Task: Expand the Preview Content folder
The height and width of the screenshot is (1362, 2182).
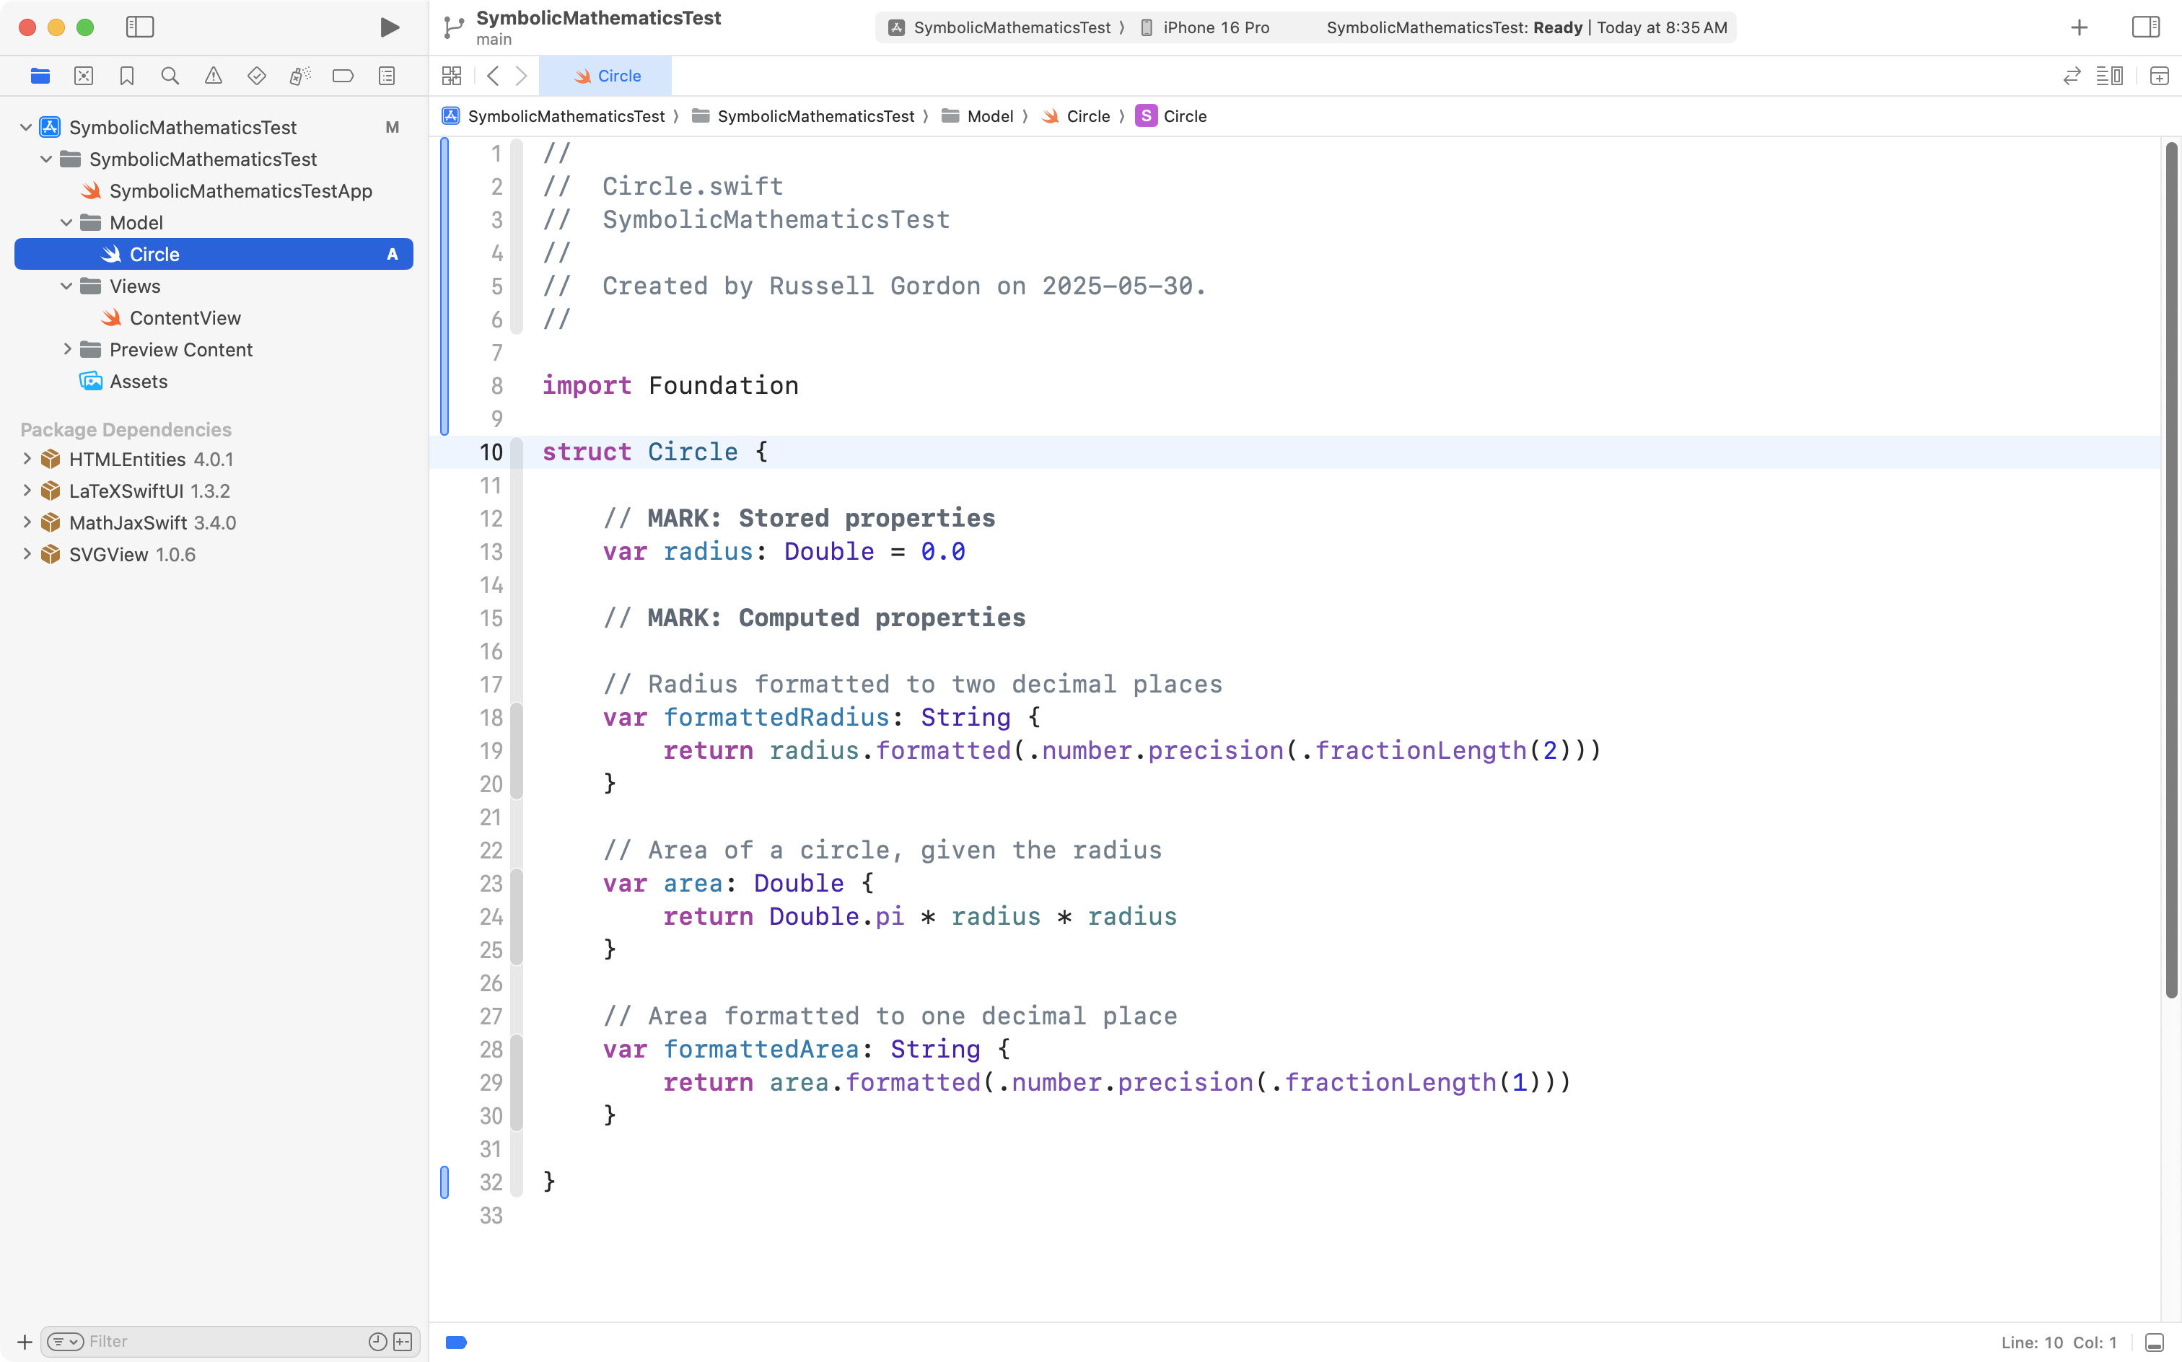Action: (66, 348)
